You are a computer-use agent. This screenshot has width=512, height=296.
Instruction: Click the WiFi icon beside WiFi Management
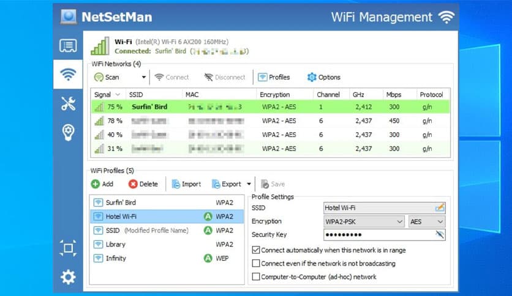point(446,17)
